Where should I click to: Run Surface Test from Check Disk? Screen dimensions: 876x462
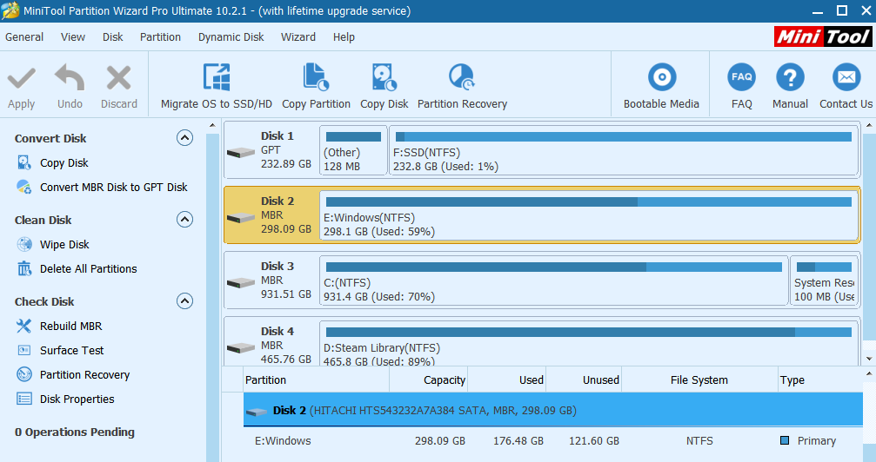71,350
